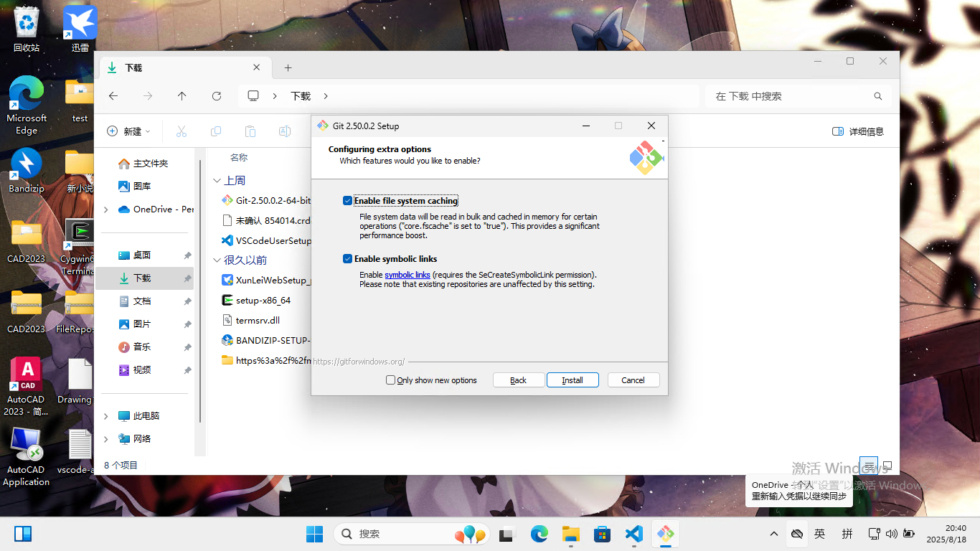
Task: Click the Git Setup taskbar icon
Action: click(x=665, y=534)
